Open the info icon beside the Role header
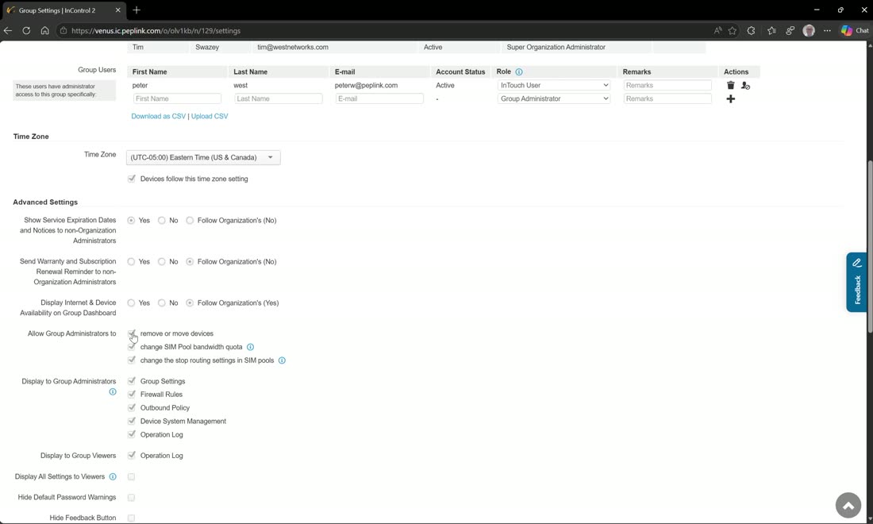 click(519, 71)
